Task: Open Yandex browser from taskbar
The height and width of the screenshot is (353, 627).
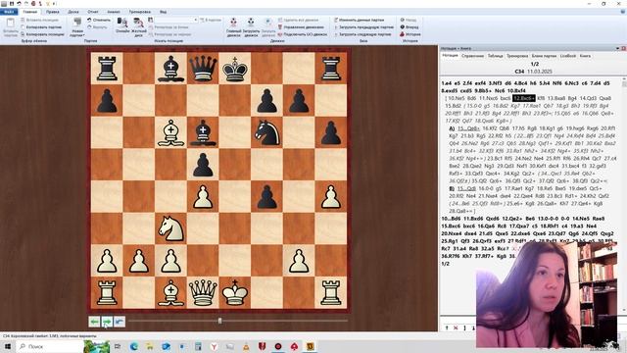Action: [x=214, y=346]
